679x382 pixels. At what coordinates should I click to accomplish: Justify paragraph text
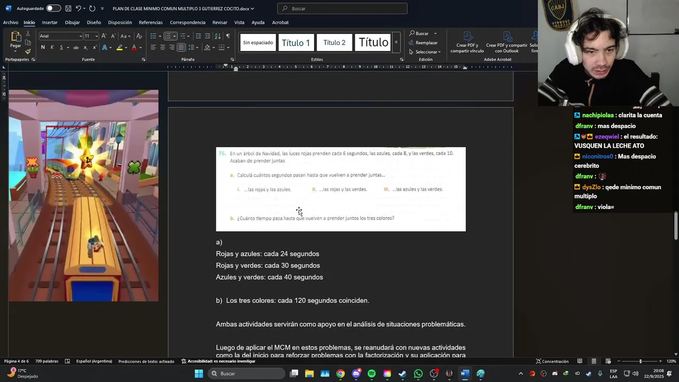tap(181, 47)
